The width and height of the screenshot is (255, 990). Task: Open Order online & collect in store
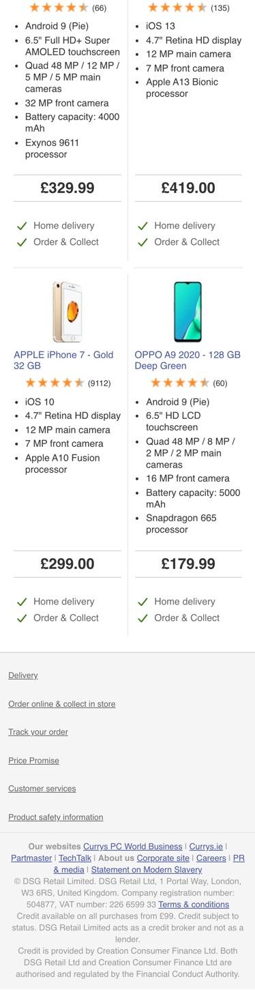(x=62, y=704)
